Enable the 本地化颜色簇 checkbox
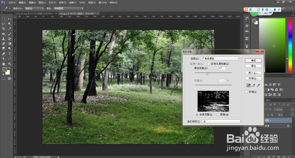Screen dimensions: 295x158 pos(209,64)
